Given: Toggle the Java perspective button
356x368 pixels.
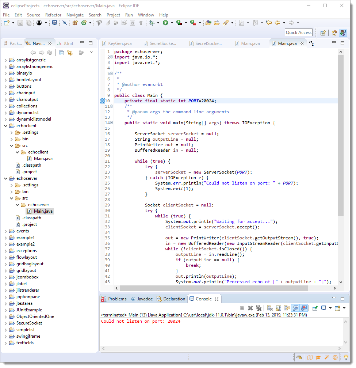Looking at the screenshot, I should pyautogui.click(x=343, y=33).
